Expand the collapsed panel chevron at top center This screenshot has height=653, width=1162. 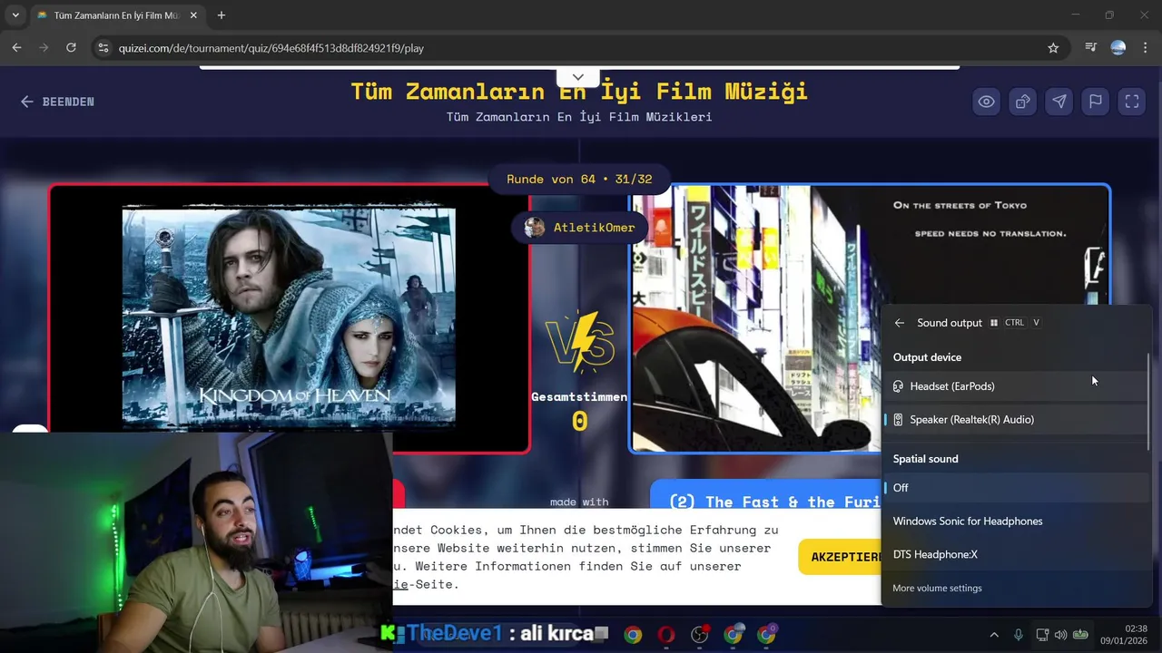(578, 77)
